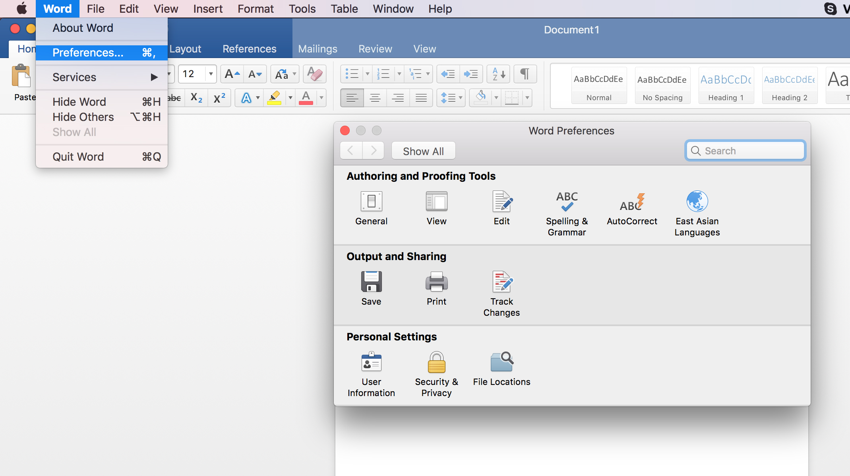The height and width of the screenshot is (476, 850).
Task: Click the Show All button
Action: (x=423, y=151)
